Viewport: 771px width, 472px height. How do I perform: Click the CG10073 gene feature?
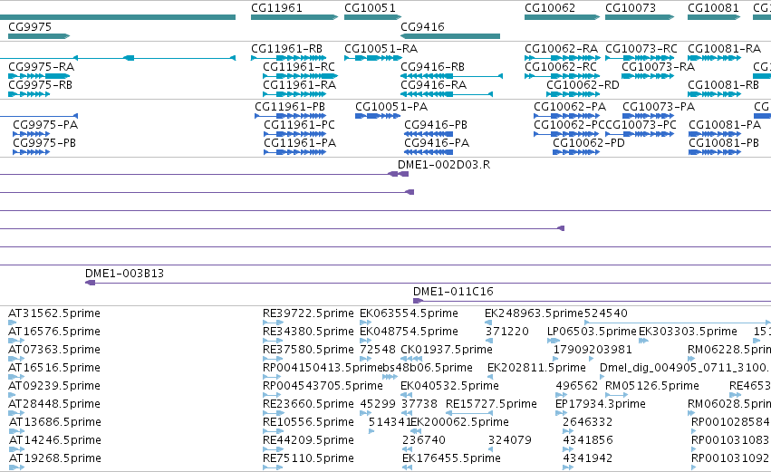tap(640, 17)
